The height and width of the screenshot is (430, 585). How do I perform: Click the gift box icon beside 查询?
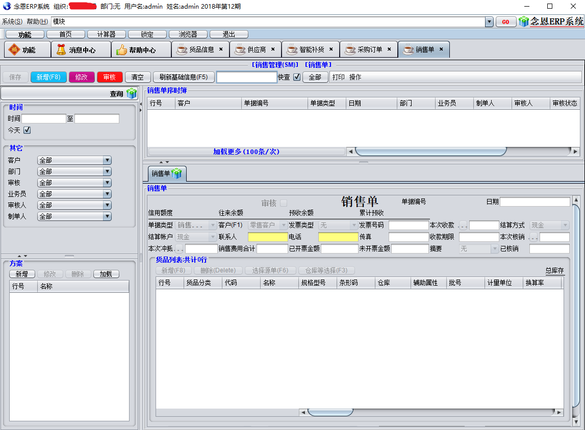pos(132,93)
